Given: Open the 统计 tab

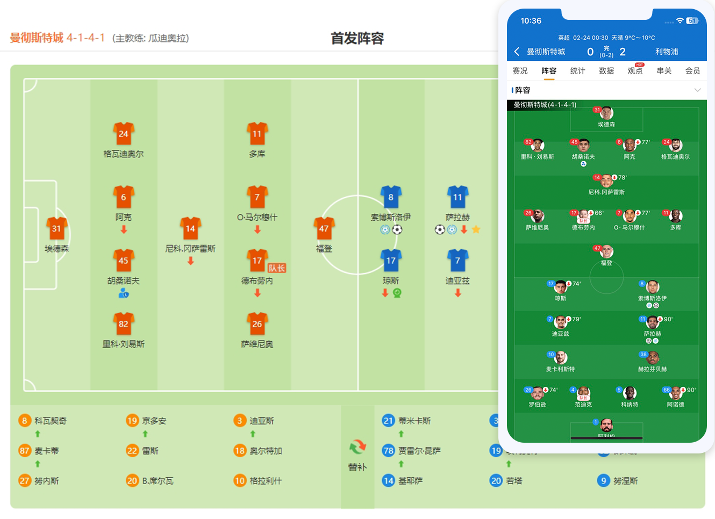Looking at the screenshot, I should (577, 71).
